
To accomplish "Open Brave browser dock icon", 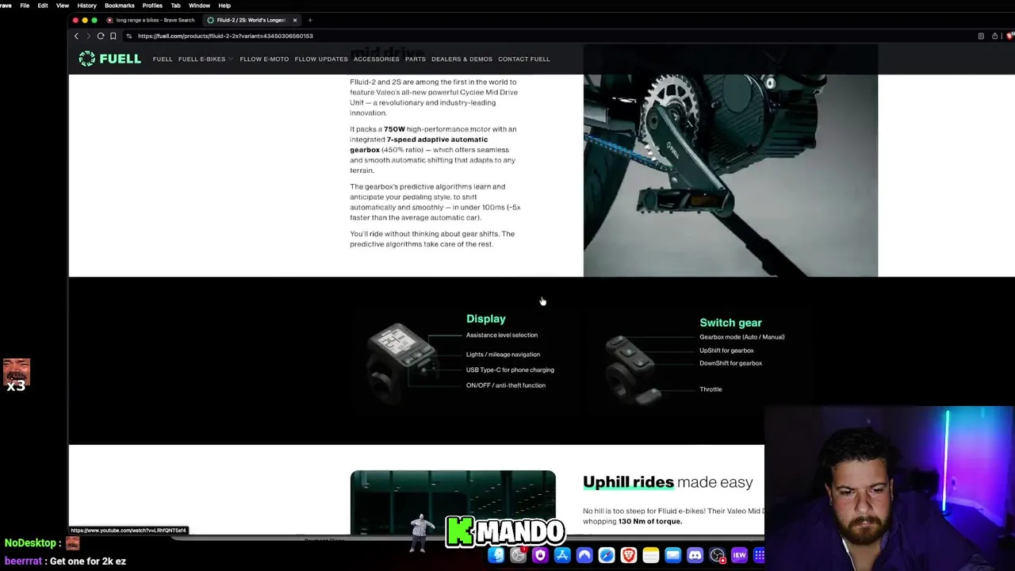I will (x=629, y=555).
